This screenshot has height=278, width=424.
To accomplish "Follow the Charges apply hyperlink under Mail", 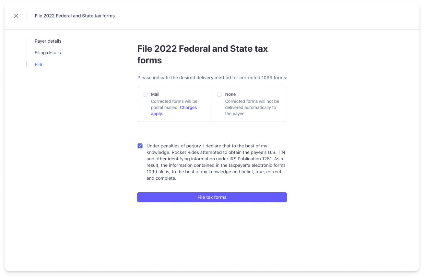I will coord(188,107).
